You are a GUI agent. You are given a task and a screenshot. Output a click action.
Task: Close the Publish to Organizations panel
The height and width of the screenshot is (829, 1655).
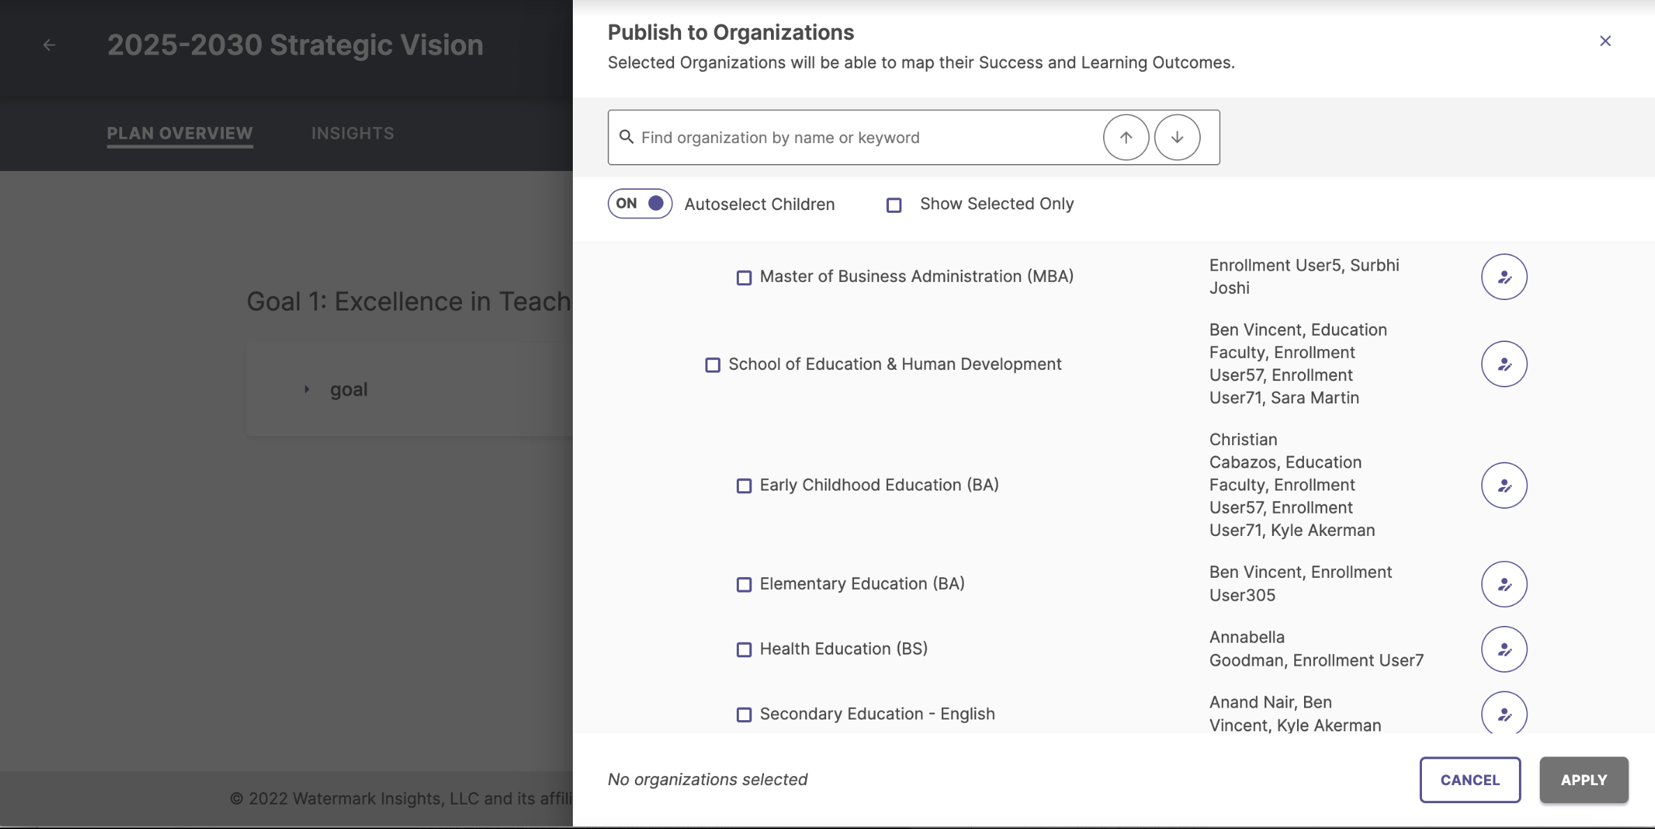coord(1605,41)
